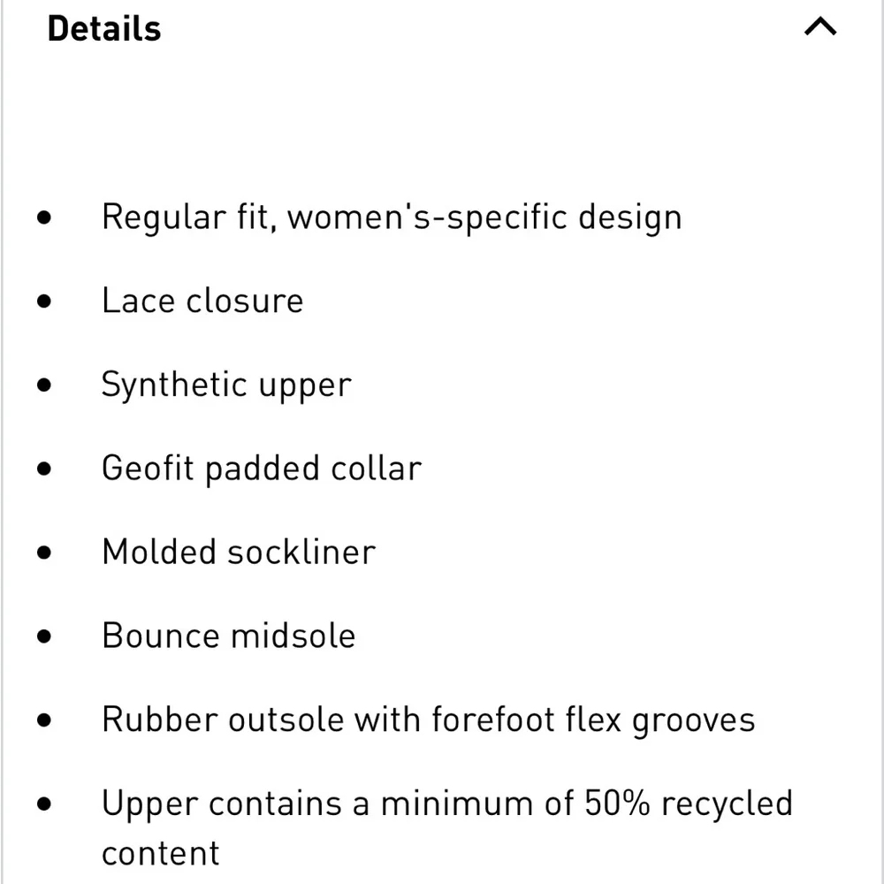
Task: Click the bullet beside Geofit padded collar
Action: point(45,469)
